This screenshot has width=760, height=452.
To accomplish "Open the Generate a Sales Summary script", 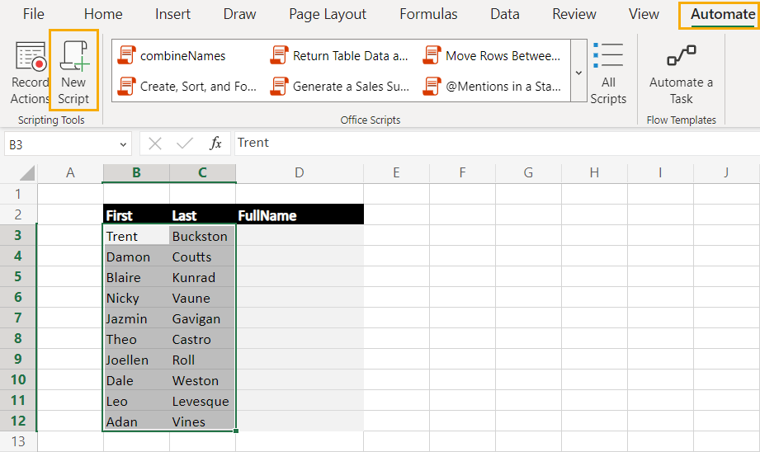I will 340,87.
